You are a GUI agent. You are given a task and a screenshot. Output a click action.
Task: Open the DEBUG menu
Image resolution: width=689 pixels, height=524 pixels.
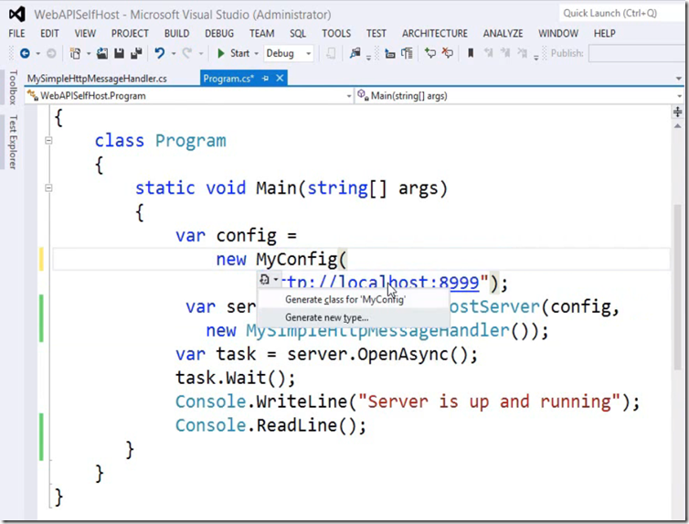click(219, 34)
